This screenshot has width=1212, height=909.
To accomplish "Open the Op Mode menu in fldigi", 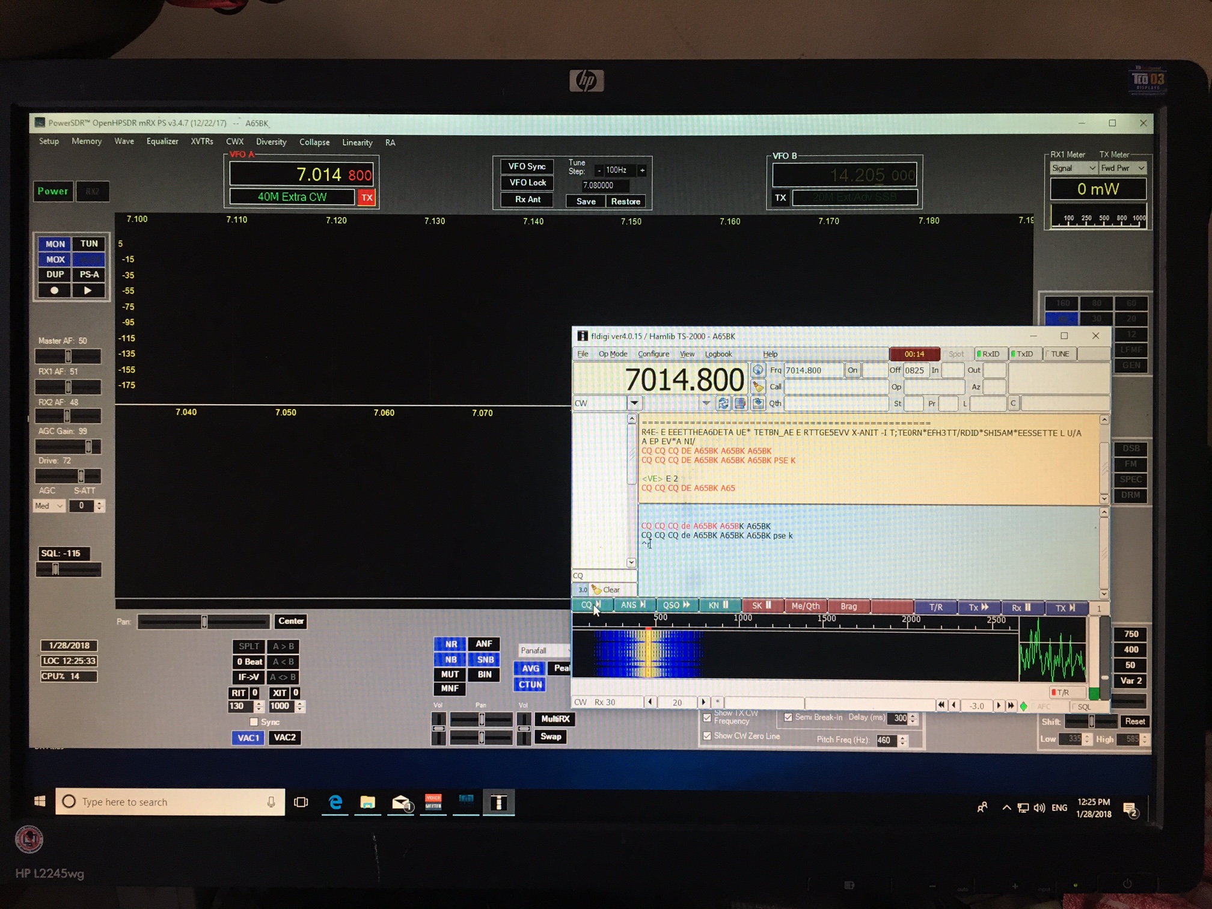I will (x=613, y=354).
